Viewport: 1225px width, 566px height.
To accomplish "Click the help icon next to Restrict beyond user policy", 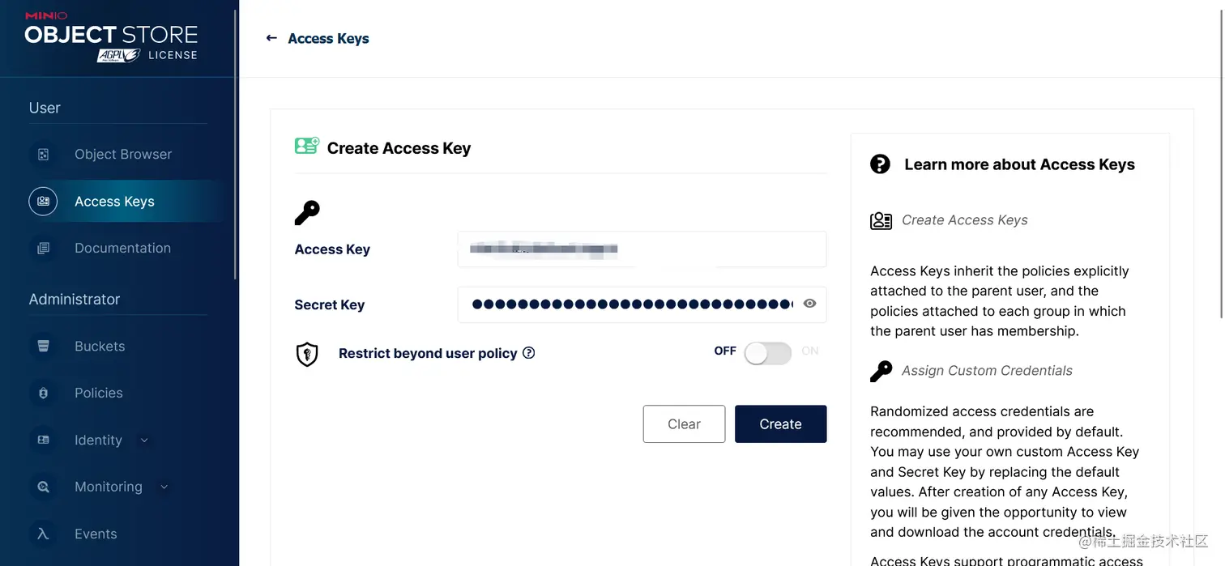I will (529, 352).
